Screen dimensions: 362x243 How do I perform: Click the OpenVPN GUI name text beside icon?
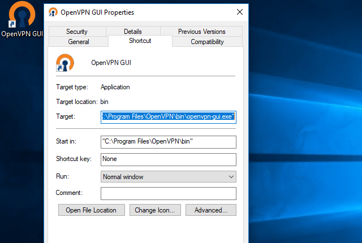click(x=111, y=63)
